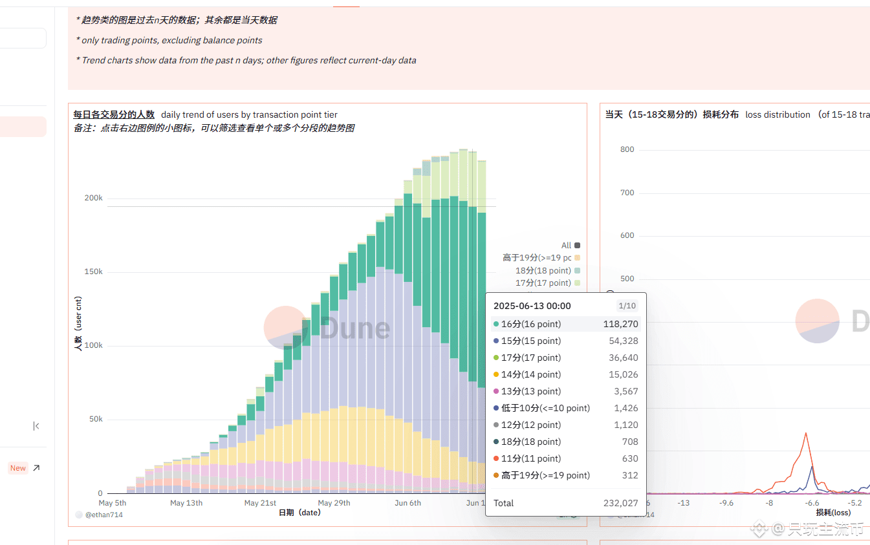Click the orange "New" badge in the sidebar

18,468
